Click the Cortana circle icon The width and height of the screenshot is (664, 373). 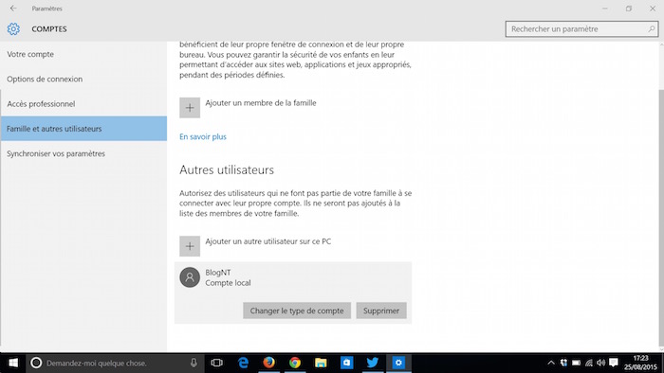point(36,363)
